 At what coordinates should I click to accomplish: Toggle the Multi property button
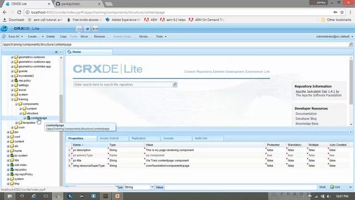click(x=322, y=187)
